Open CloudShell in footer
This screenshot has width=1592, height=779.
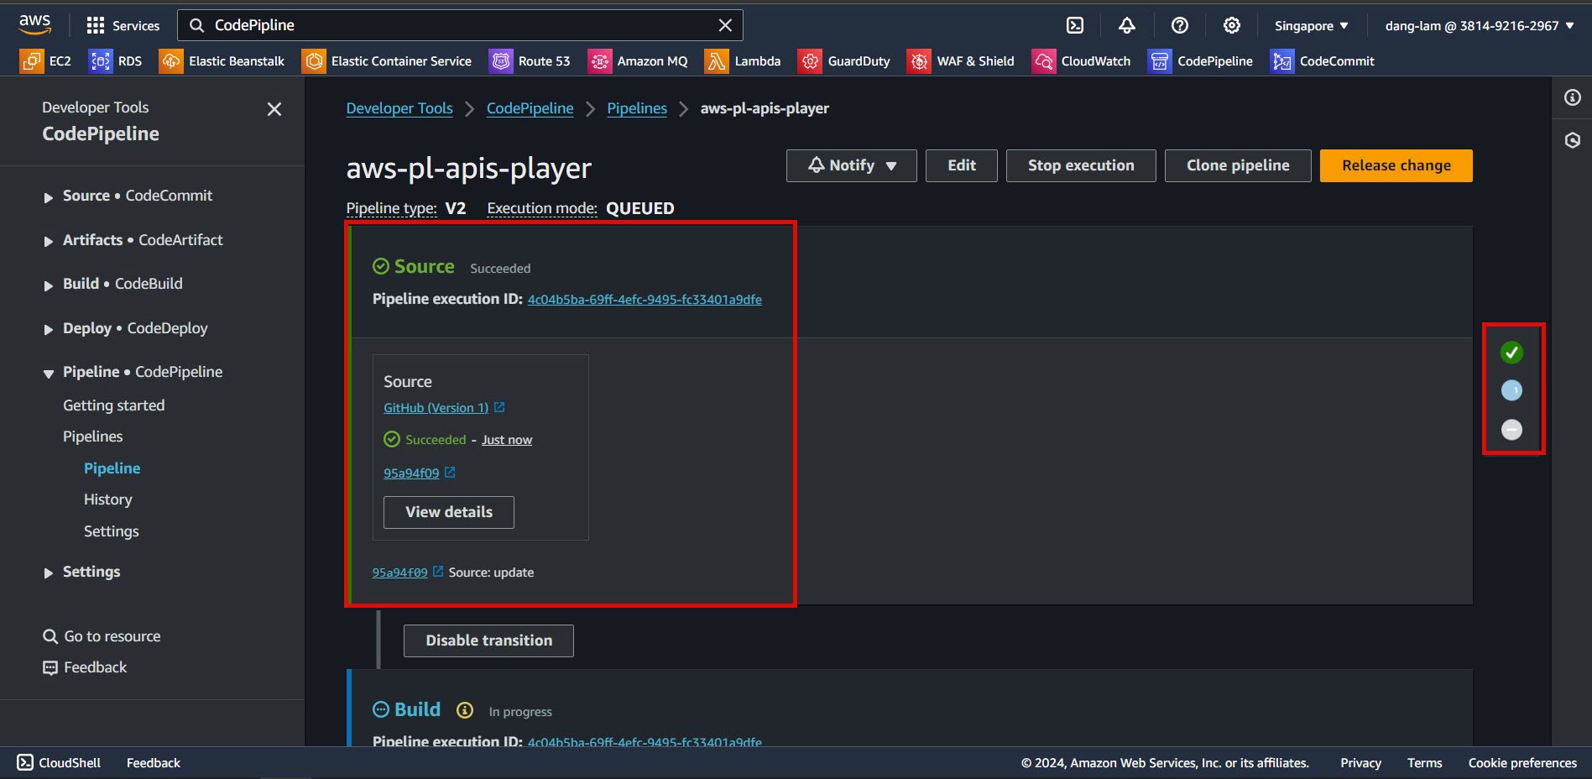[59, 763]
